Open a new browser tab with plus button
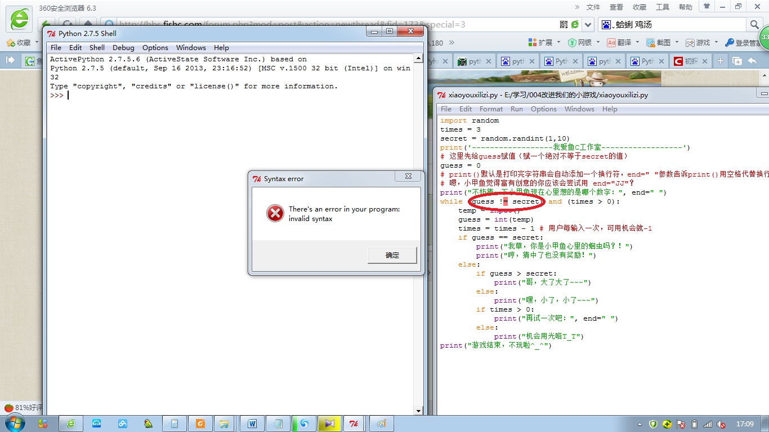769x432 pixels. (x=720, y=61)
